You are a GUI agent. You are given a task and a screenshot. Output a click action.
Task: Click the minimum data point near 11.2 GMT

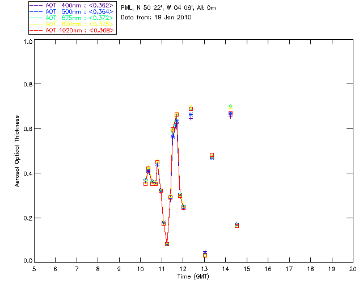167,244
